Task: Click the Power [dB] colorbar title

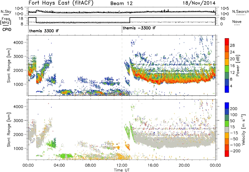Action: tap(237, 66)
